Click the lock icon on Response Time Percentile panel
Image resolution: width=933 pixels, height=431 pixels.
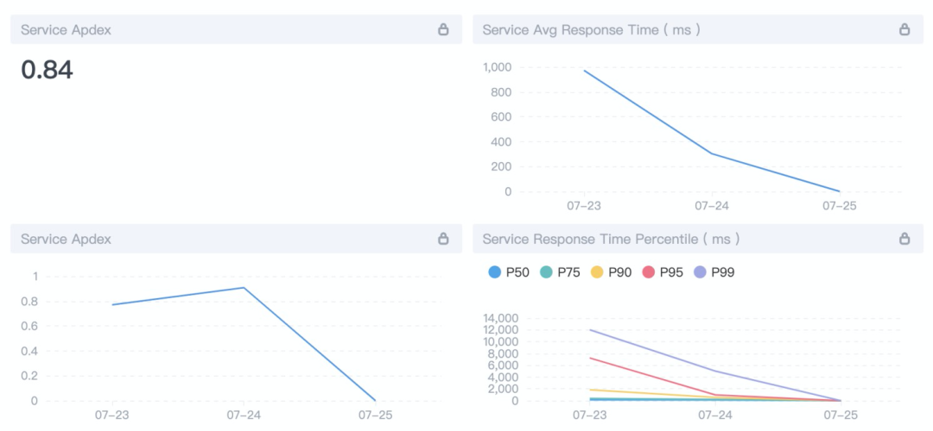904,239
